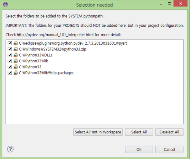Toggle checkbox for python33.zip path

(10, 49)
